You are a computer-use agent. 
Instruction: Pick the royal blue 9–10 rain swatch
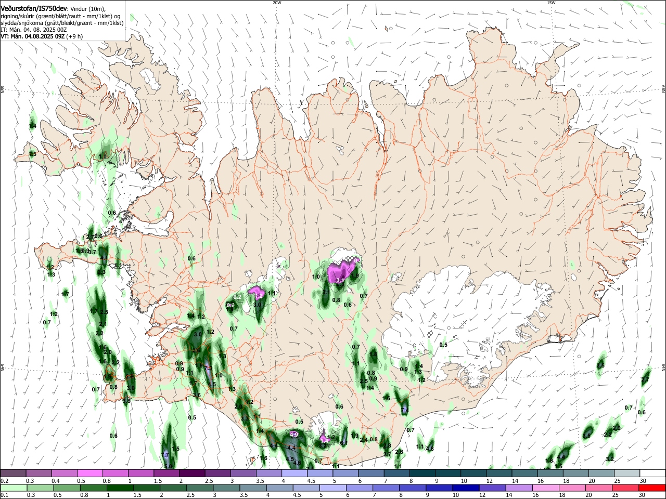[439, 488]
